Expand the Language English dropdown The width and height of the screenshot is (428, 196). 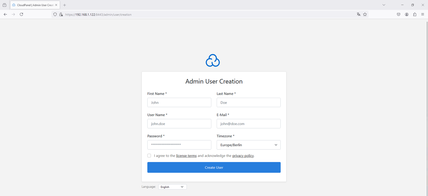coord(172,187)
